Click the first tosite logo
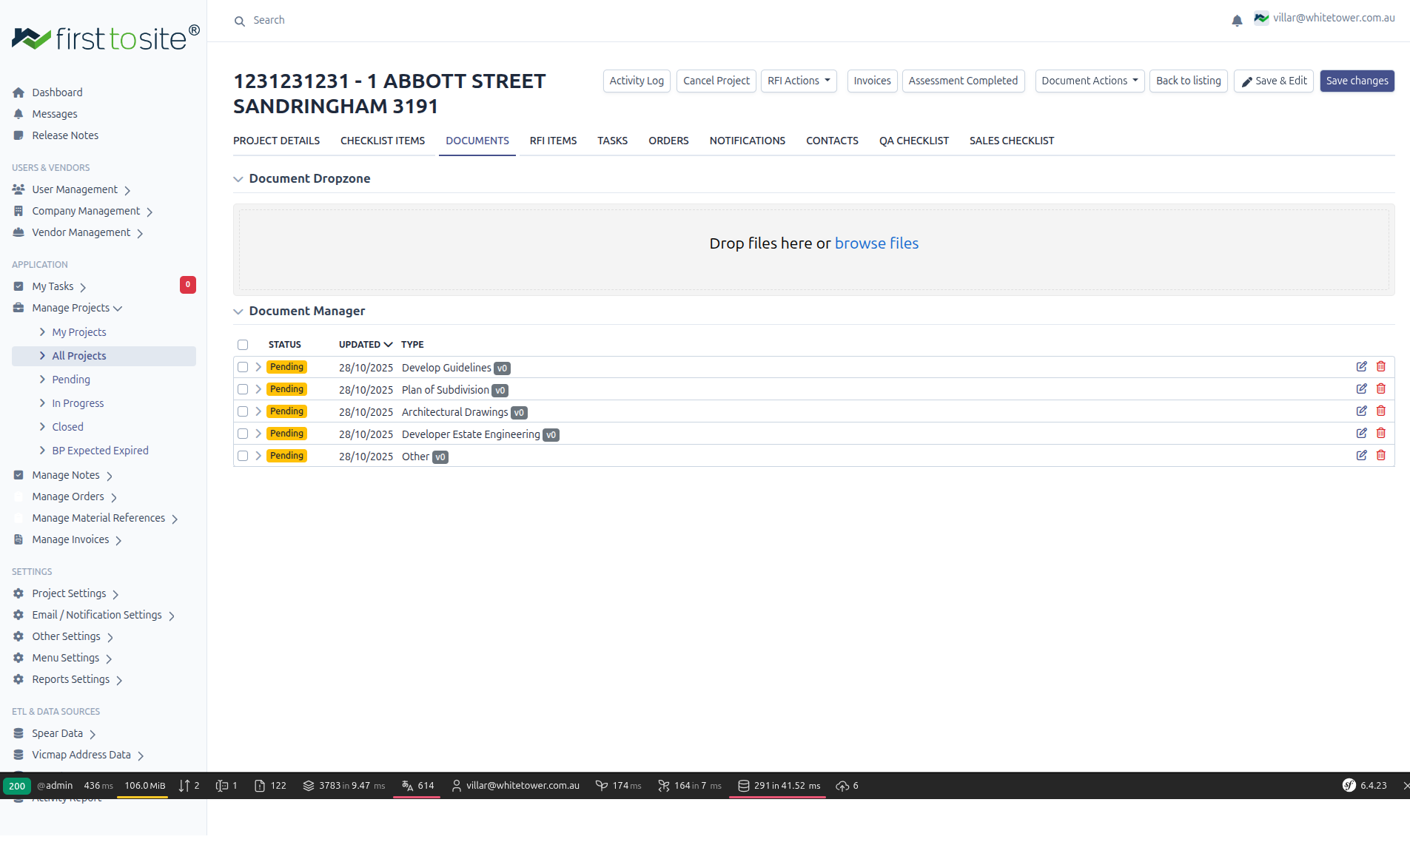Screen dimensions: 1410x862 105,38
